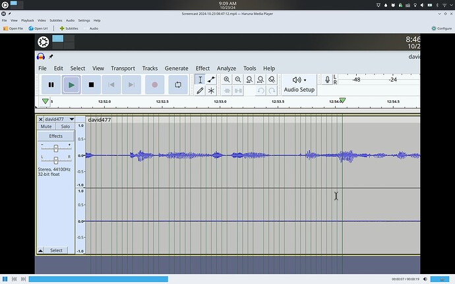Image resolution: width=455 pixels, height=284 pixels.
Task: Open Audacity's Effect menu
Action: pos(202,69)
